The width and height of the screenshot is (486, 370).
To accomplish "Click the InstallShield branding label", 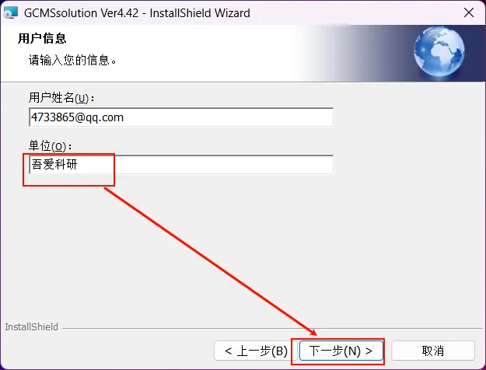I will click(32, 327).
